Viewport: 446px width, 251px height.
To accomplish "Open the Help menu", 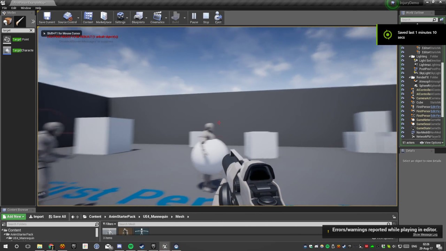I will [38, 8].
